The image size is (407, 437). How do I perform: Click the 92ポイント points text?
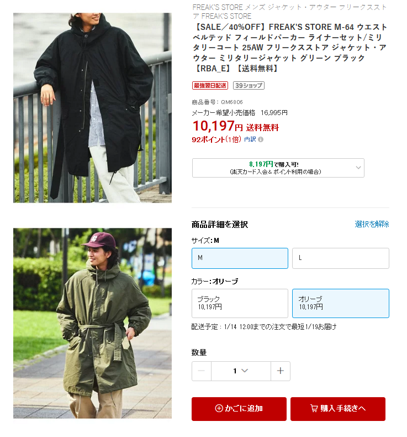[x=216, y=139]
